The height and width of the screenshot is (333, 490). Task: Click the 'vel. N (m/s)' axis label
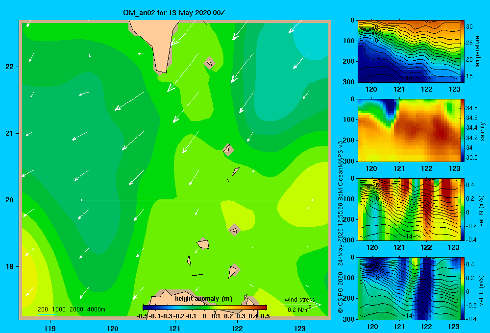482,211
